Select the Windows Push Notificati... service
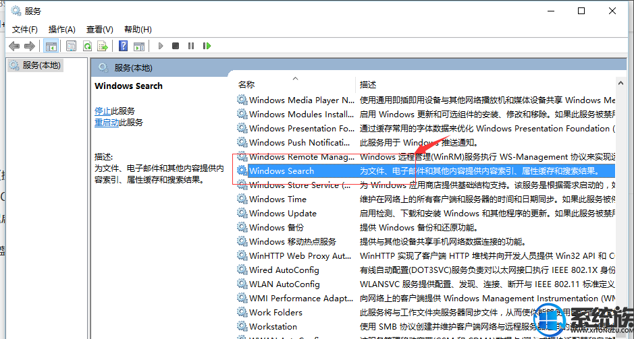Image resolution: width=634 pixels, height=339 pixels. [x=300, y=142]
